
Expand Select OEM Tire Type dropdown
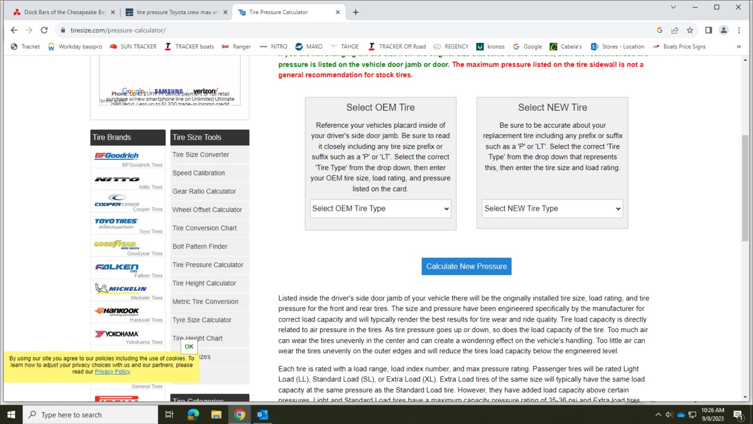coord(381,208)
